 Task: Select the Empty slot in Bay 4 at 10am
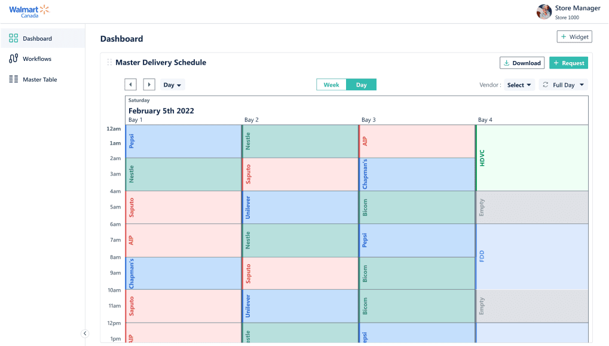pos(532,306)
